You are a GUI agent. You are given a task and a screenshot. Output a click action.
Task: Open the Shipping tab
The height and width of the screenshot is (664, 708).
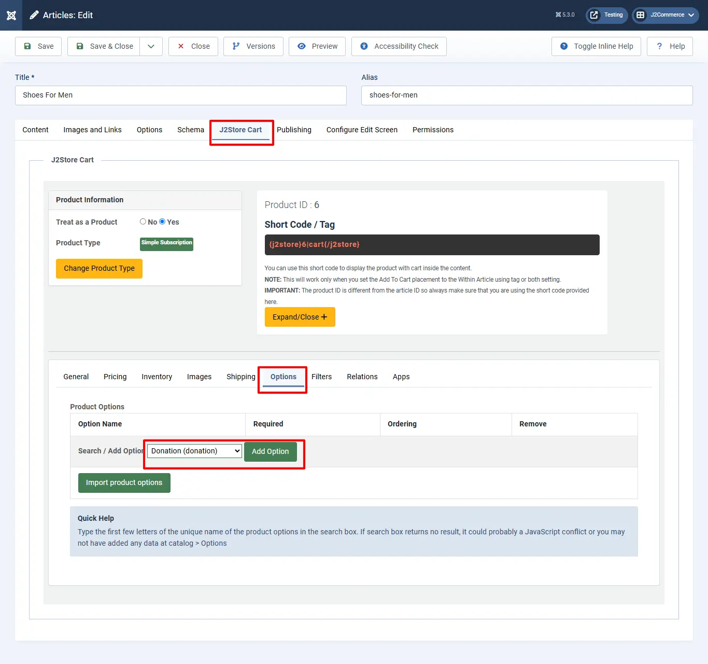(x=241, y=377)
